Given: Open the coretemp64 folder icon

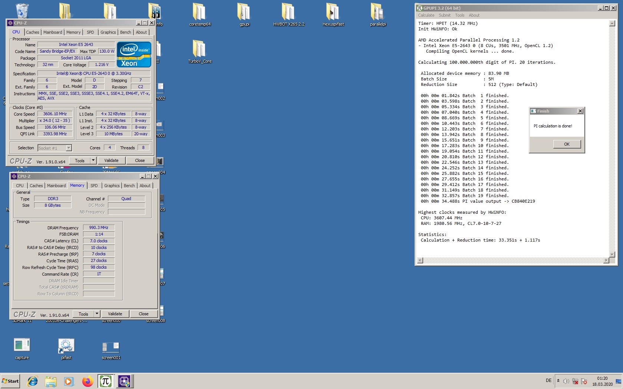Looking at the screenshot, I should click(200, 15).
